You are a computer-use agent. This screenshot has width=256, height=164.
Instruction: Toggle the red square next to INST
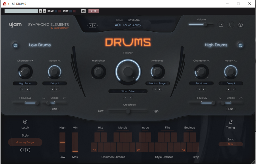(x=74, y=11)
